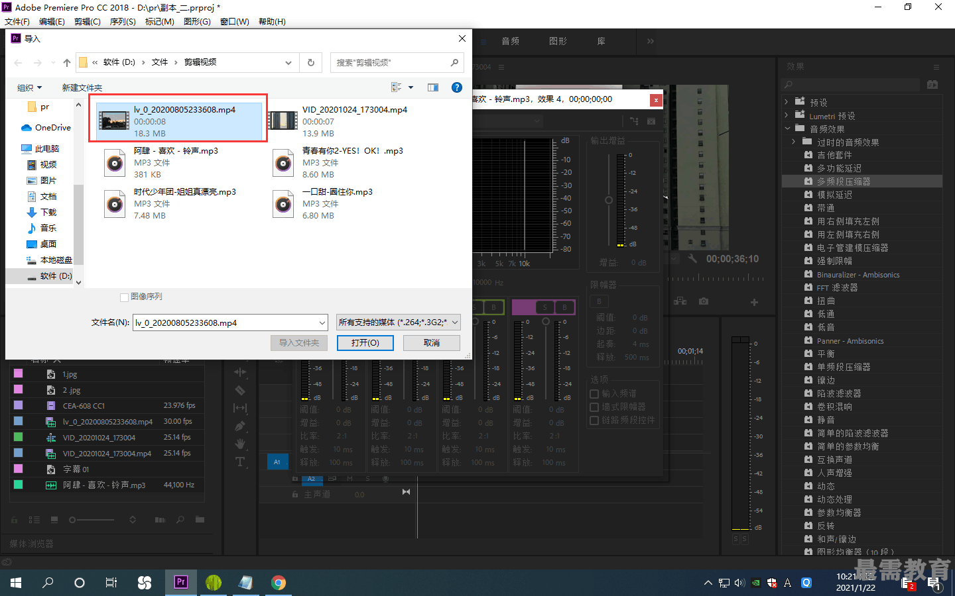Click the effects panel new preset bin icon
The height and width of the screenshot is (596, 955).
pos(932,85)
